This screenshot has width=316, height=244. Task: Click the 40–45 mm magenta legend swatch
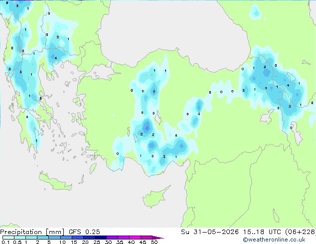click(x=135, y=238)
